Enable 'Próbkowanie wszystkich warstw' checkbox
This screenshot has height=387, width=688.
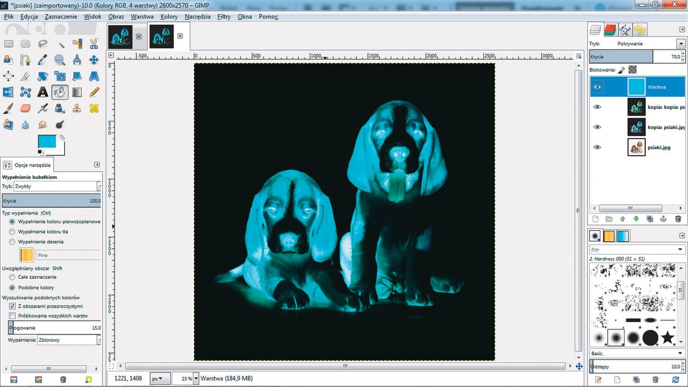(12, 316)
